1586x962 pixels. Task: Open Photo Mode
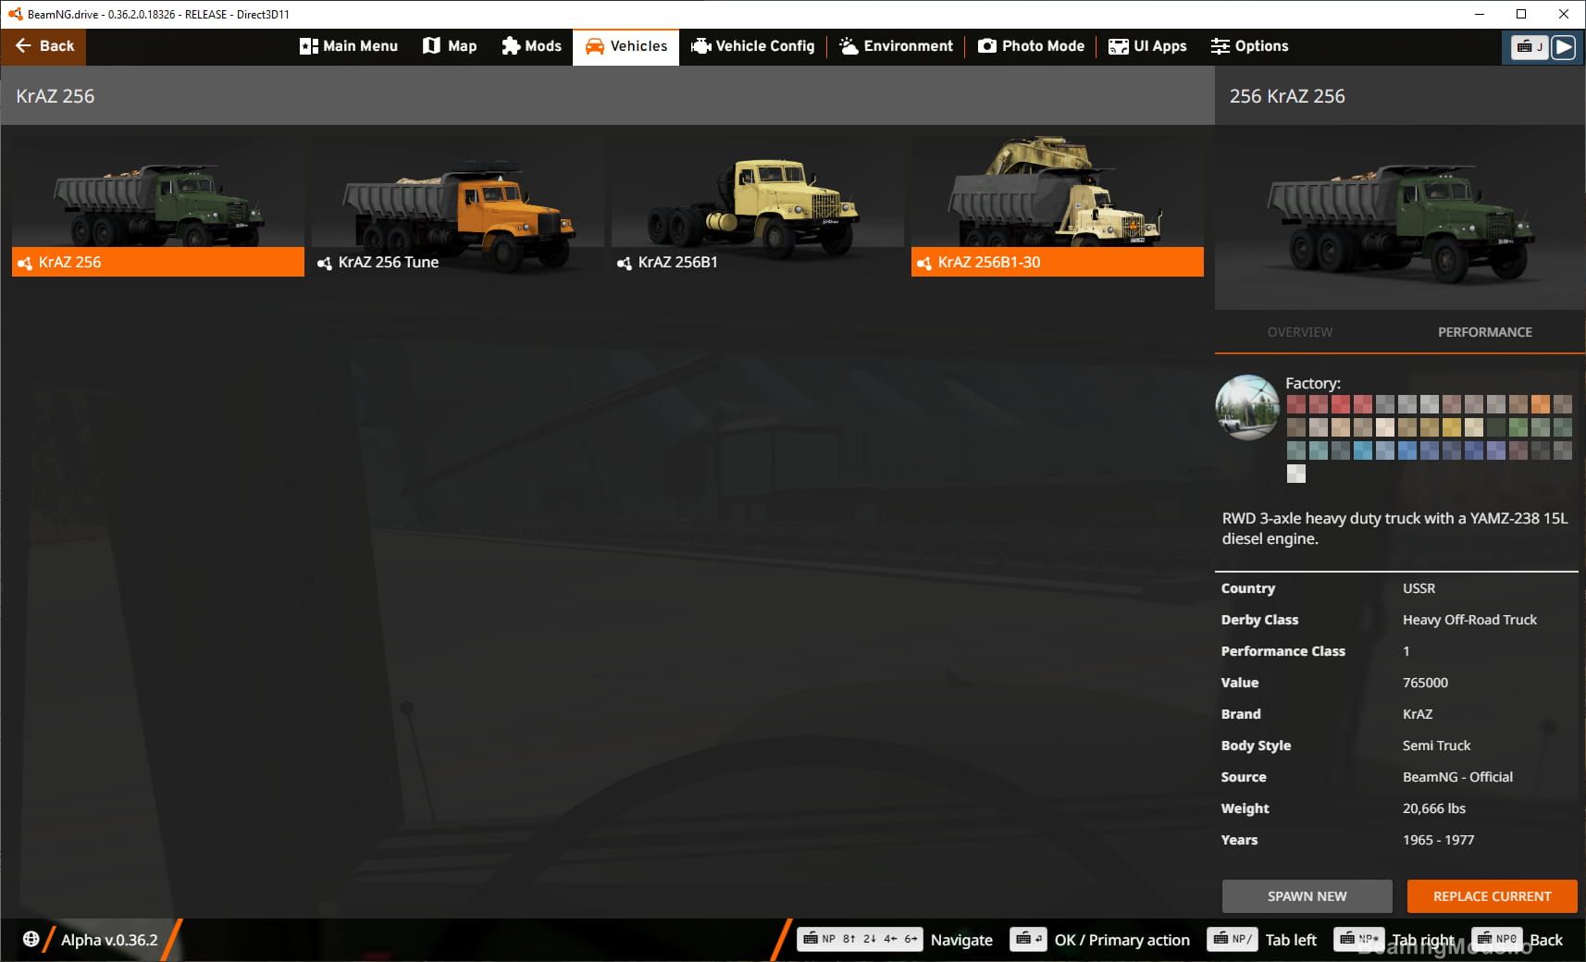(x=1031, y=46)
